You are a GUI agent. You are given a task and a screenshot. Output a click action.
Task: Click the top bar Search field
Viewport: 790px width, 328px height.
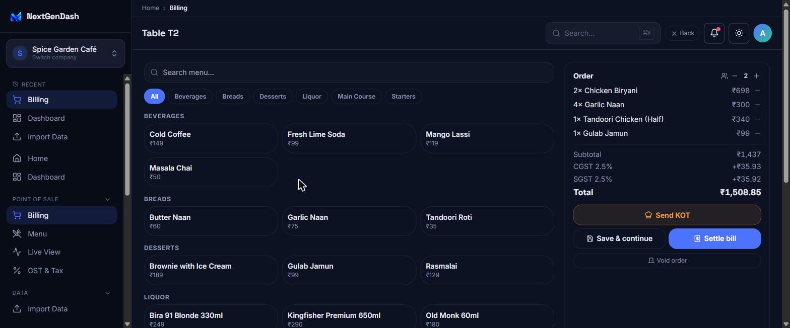(603, 33)
